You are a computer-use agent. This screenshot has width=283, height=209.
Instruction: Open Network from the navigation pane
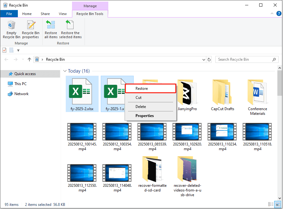click(21, 94)
